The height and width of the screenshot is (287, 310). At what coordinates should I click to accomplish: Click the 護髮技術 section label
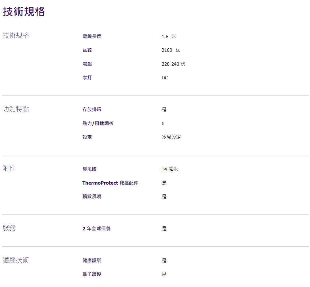click(x=16, y=260)
